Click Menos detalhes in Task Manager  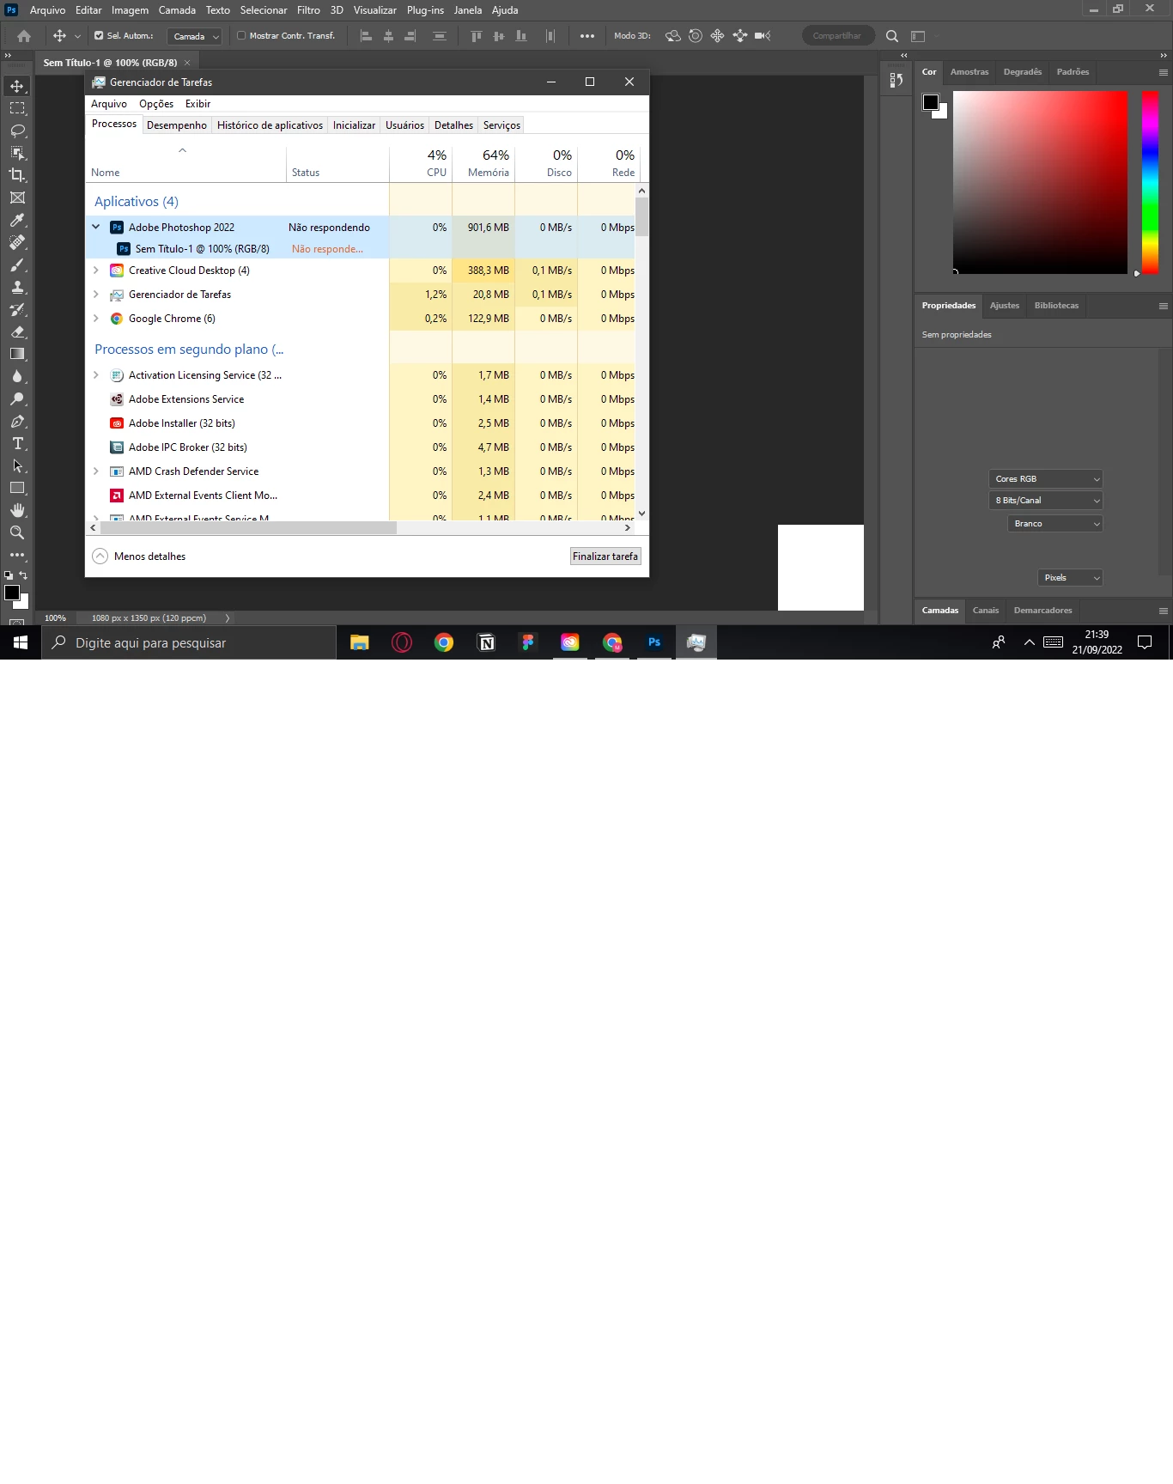[139, 556]
